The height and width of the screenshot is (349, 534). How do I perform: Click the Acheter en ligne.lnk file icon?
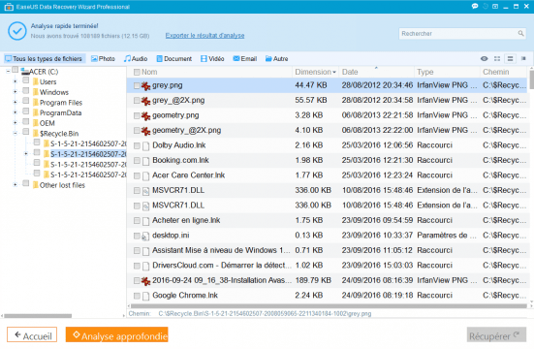coord(145,221)
